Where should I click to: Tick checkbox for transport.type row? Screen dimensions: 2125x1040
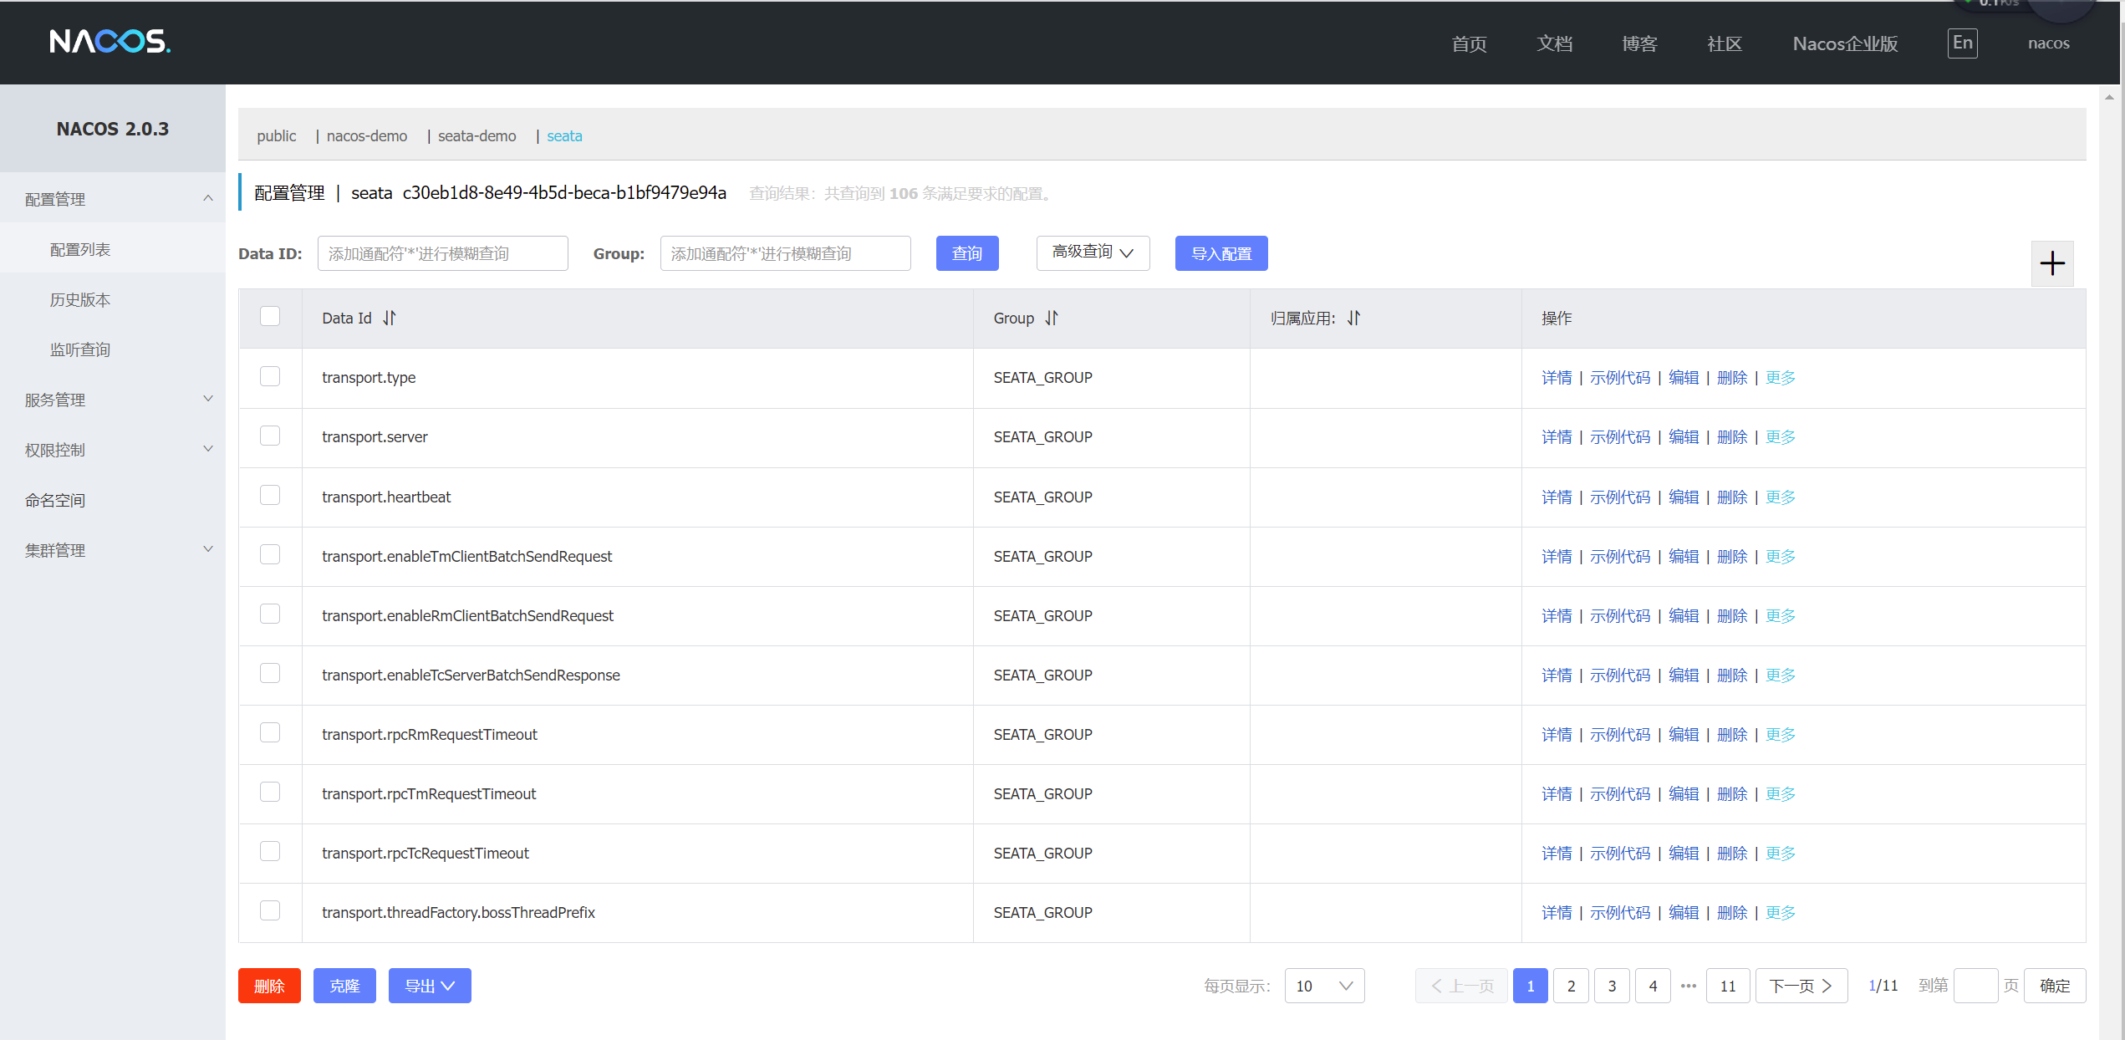click(270, 377)
